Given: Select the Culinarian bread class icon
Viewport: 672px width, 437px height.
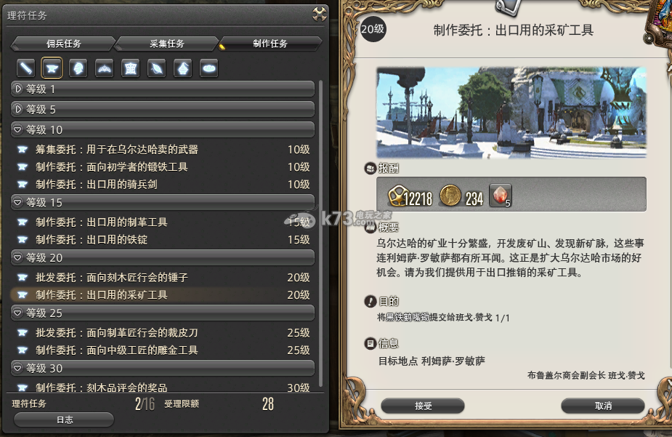Looking at the screenshot, I should 209,68.
